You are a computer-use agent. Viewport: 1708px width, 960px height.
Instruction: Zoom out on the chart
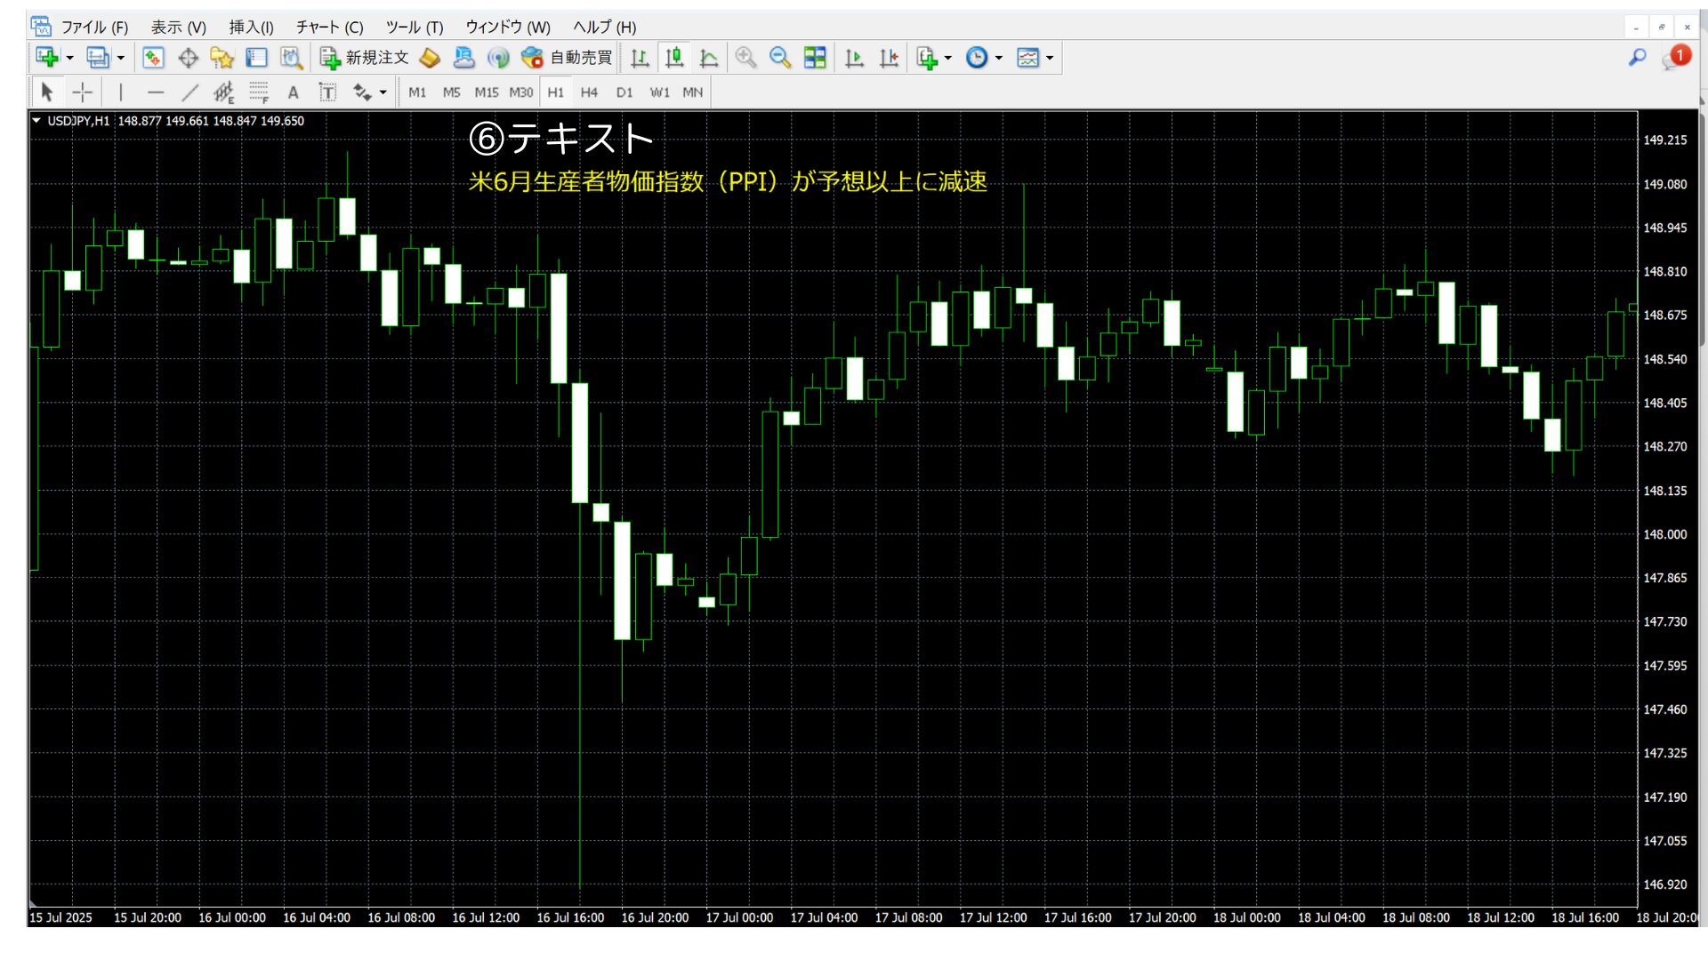click(780, 58)
